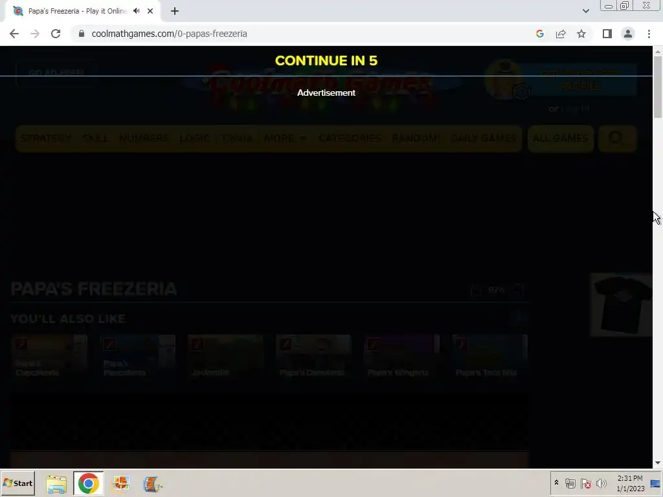
Task: Click the t-shirt ad thumbnail
Action: click(621, 304)
